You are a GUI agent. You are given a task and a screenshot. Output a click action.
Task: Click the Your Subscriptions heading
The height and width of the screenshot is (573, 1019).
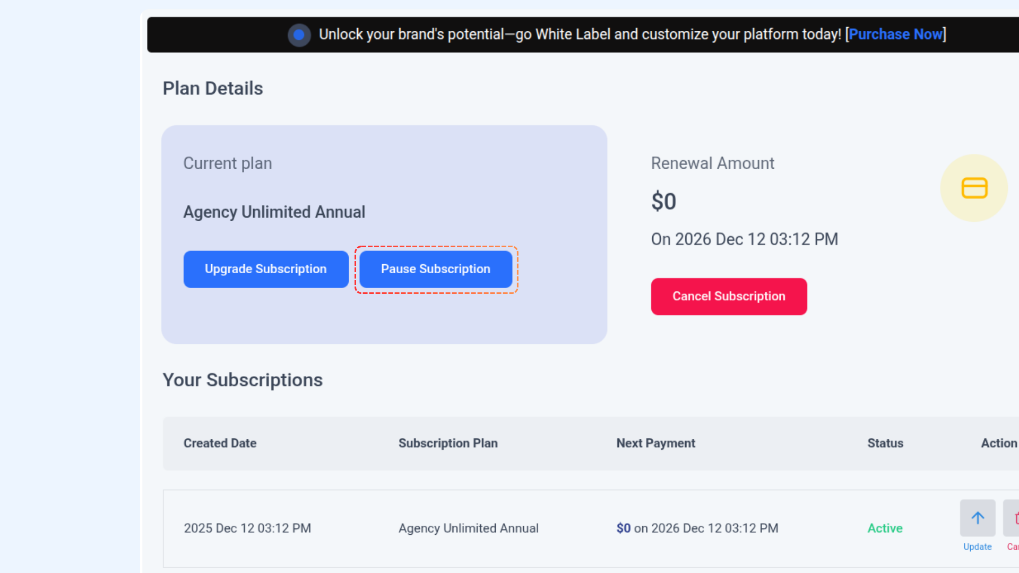(243, 380)
